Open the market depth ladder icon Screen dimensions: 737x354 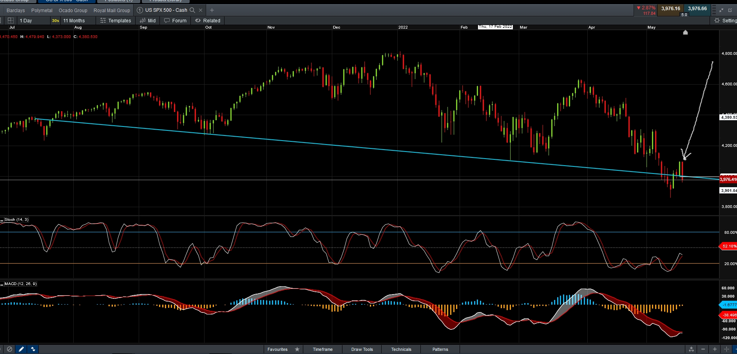714,10
